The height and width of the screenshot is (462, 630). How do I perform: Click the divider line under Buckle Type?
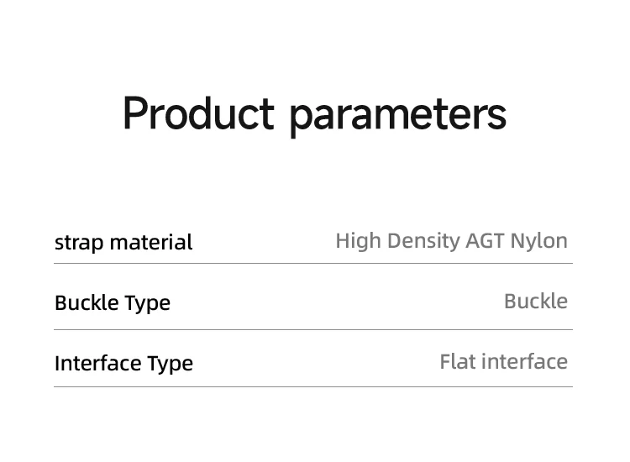coord(313,329)
